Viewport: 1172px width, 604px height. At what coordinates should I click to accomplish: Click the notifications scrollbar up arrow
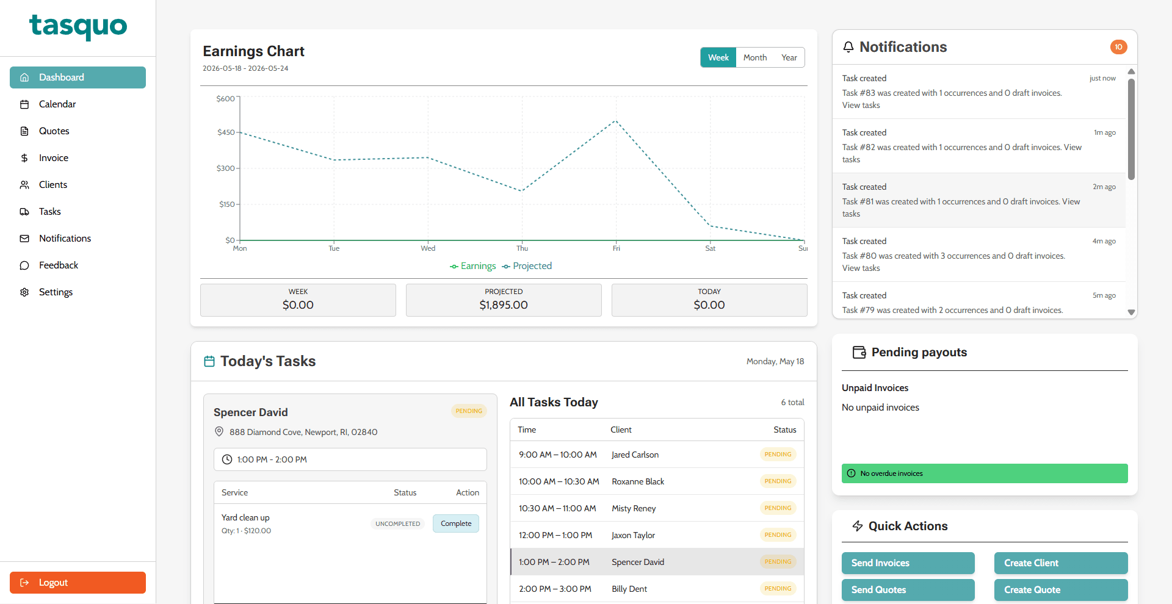point(1131,71)
